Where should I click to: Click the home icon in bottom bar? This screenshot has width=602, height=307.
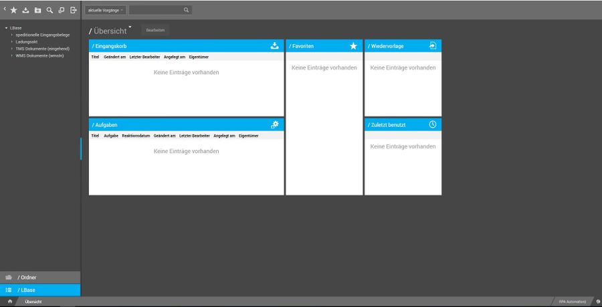point(10,302)
